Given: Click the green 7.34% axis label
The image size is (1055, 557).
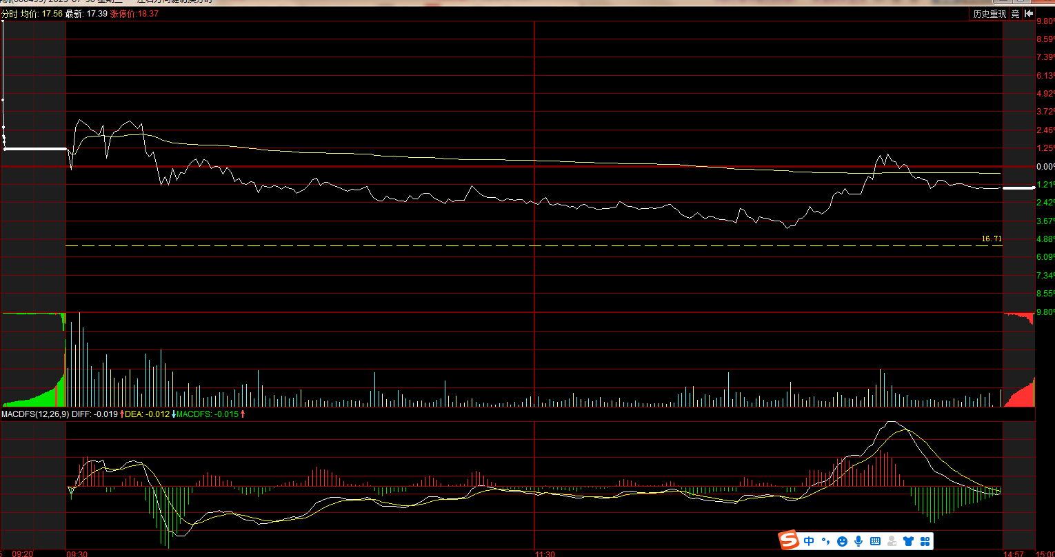Looking at the screenshot, I should point(1045,275).
